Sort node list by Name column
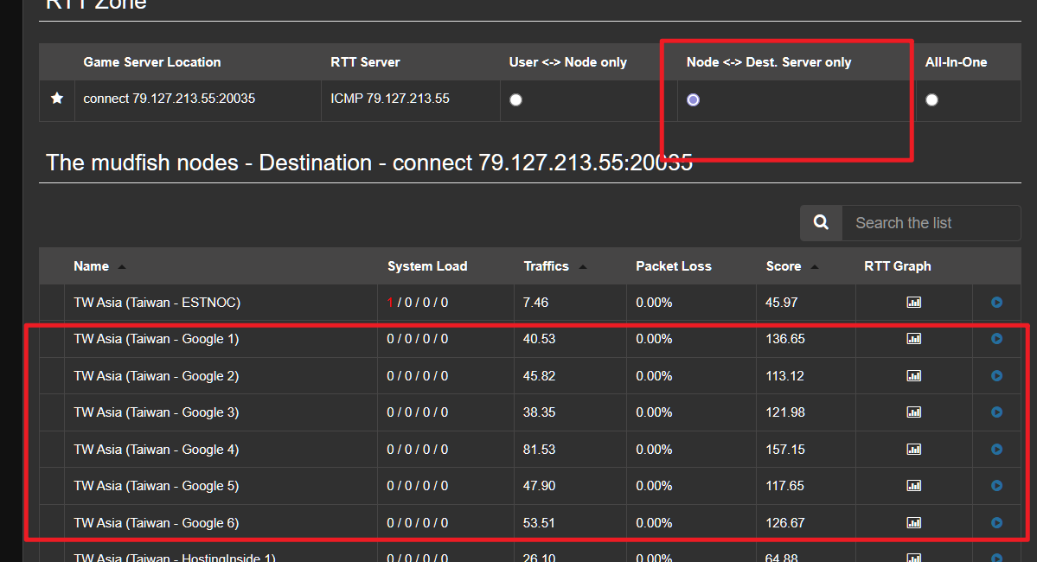This screenshot has height=562, width=1037. tap(122, 267)
